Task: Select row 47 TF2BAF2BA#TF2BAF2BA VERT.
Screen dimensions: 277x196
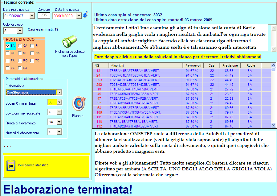Action: click(x=181, y=98)
